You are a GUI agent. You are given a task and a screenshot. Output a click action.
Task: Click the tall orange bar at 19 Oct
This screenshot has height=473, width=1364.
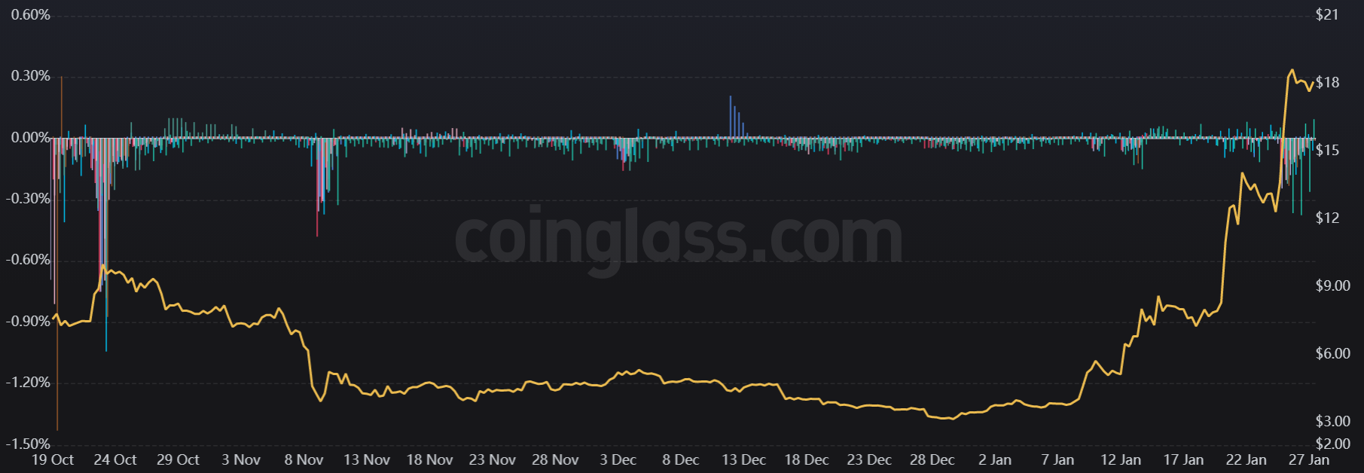point(58,301)
